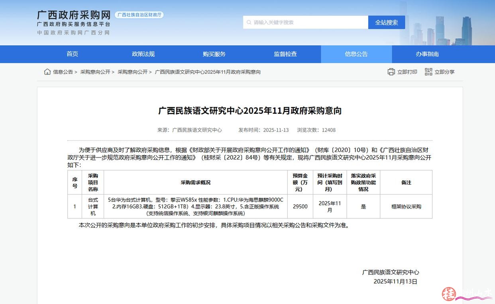Follow the first 采购意向公开 breadcrumb link
Viewport: 495px width, 304px height.
(x=95, y=72)
